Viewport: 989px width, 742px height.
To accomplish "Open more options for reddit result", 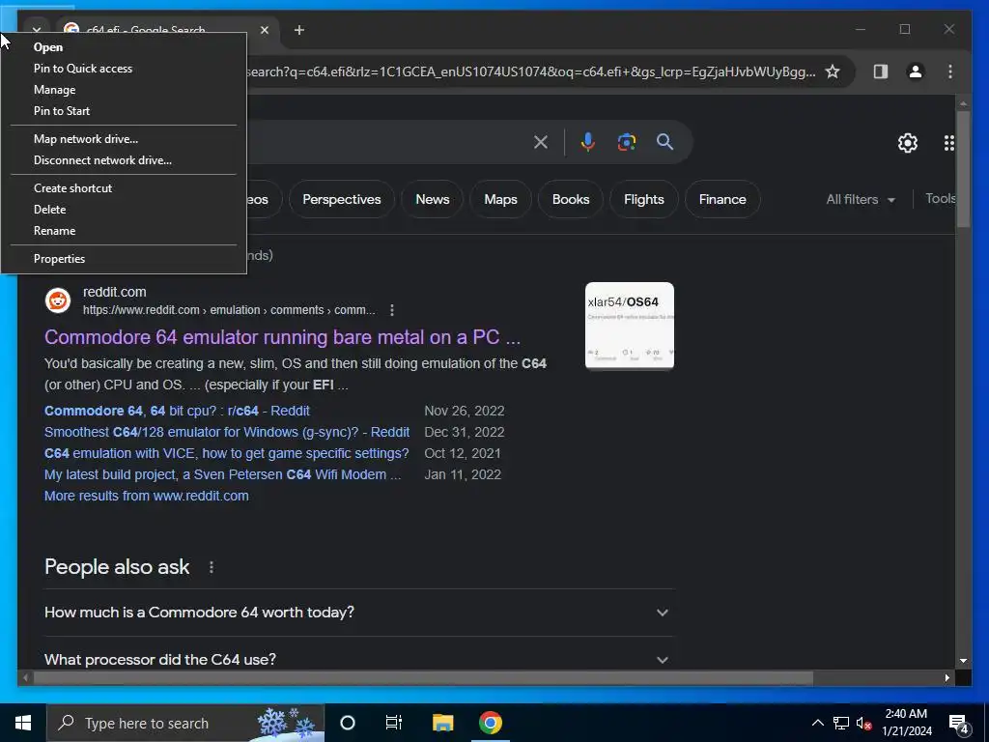I will 392,310.
